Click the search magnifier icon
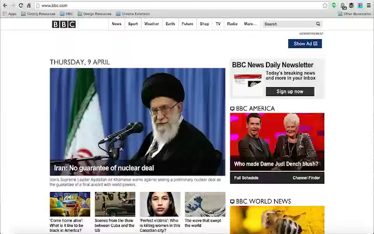Viewport: 374px width, 234px height. (x=318, y=24)
